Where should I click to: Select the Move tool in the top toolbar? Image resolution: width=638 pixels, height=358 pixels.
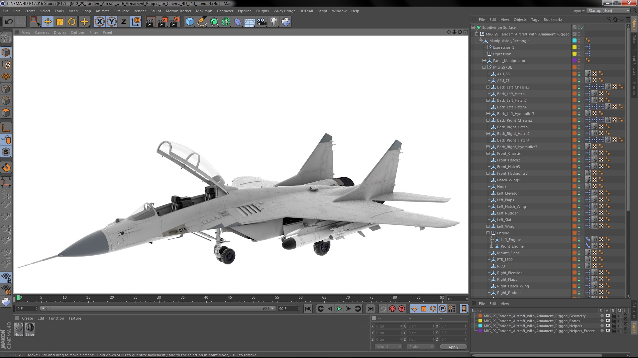(x=48, y=22)
